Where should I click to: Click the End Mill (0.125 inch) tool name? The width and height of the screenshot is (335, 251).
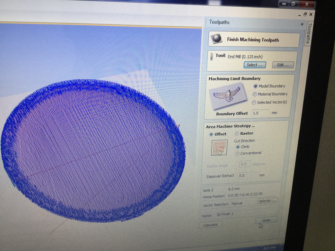click(x=245, y=57)
